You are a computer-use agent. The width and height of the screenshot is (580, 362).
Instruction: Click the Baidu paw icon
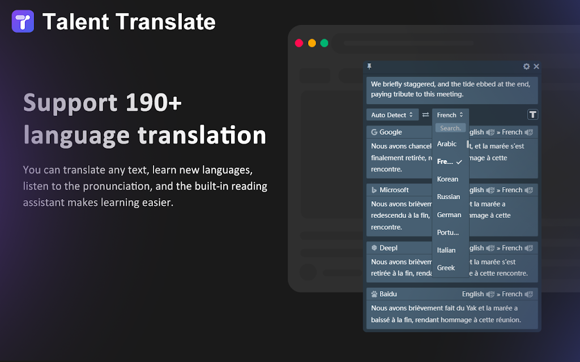374,294
